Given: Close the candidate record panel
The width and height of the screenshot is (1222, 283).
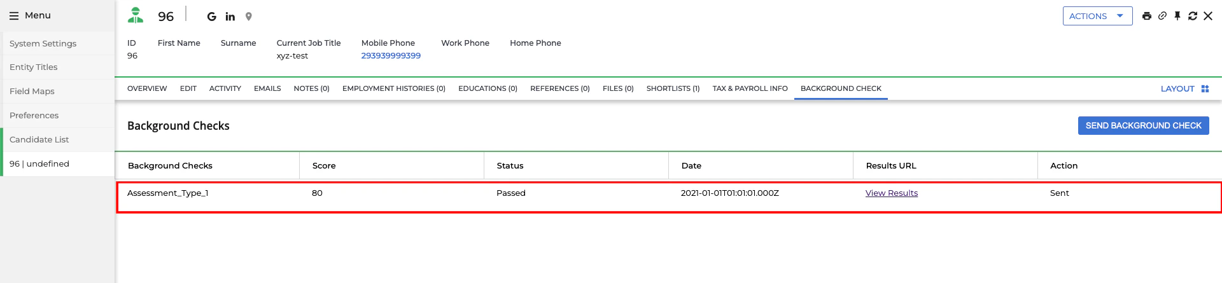Looking at the screenshot, I should pos(1208,16).
